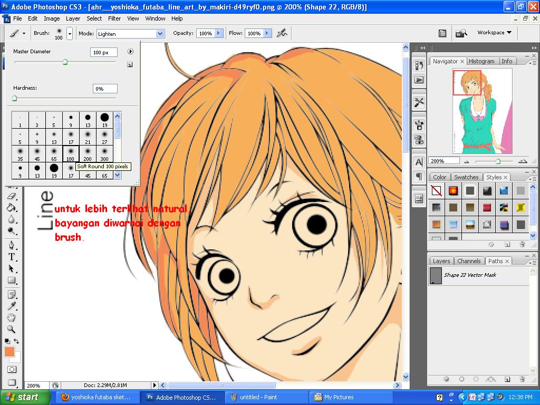Open the status bar document info arrow
This screenshot has width=540, height=405.
coord(155,385)
